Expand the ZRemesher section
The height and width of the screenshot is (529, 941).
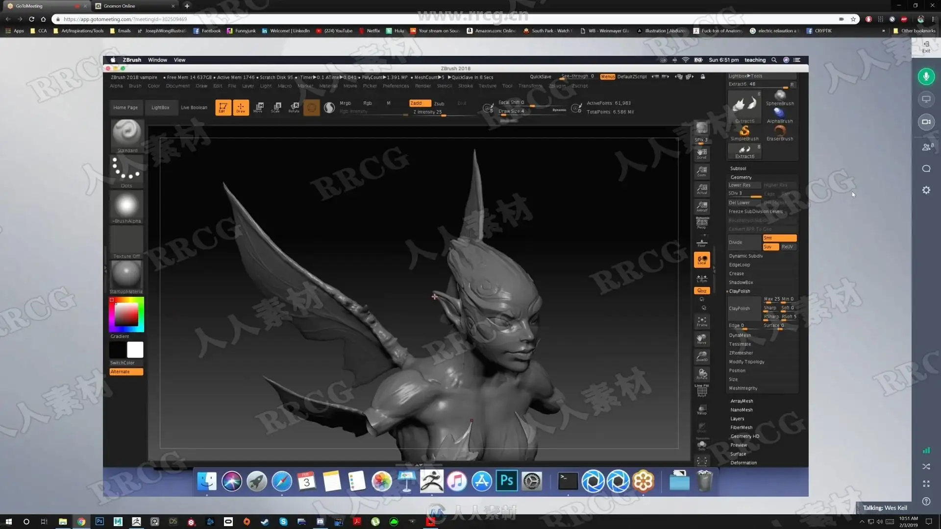(741, 353)
